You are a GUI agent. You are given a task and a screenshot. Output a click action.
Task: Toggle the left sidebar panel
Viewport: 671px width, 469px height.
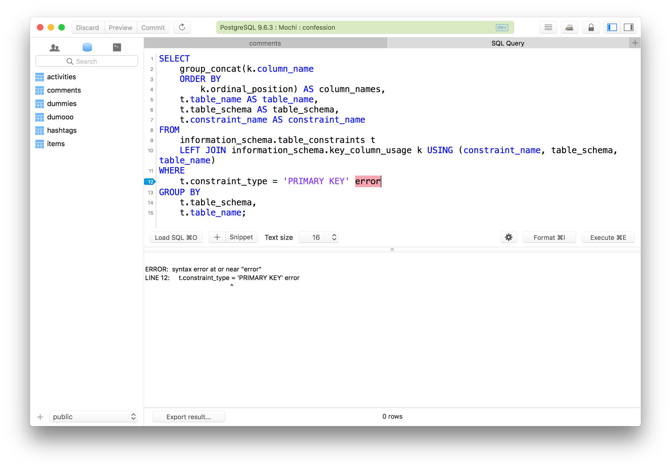coord(612,27)
